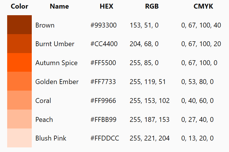
Task: Select the Burnt Umber color swatch
Action: [x=19, y=44]
